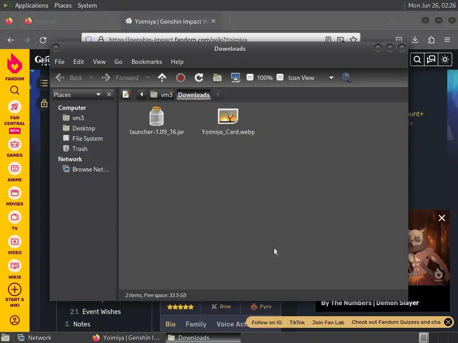Click the Fandom sidebar search icon

click(15, 91)
